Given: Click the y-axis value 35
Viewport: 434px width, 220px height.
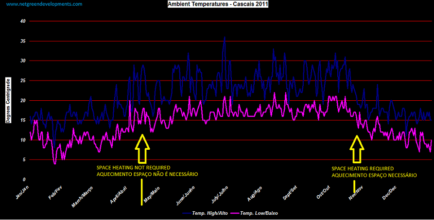Looking at the screenshot, I should 23,41.
